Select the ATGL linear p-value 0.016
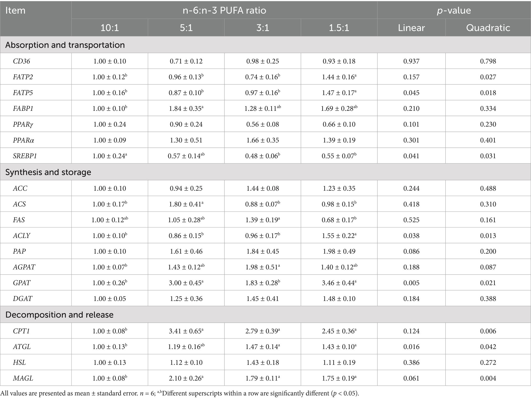The height and width of the screenshot is (399, 531). coord(411,347)
